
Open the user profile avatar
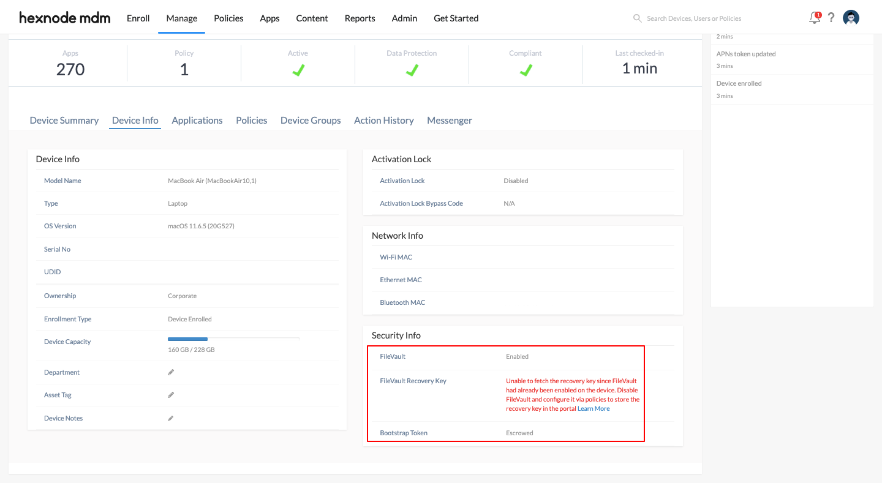pyautogui.click(x=851, y=18)
